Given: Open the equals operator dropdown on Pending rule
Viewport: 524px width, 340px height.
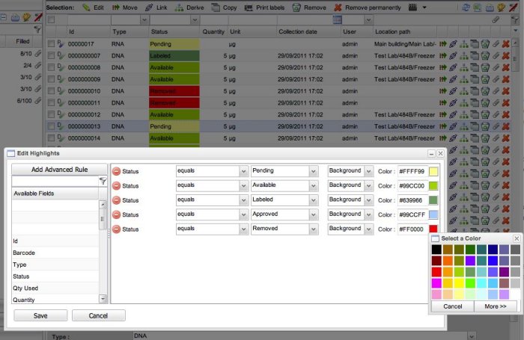Looking at the screenshot, I should pos(243,171).
